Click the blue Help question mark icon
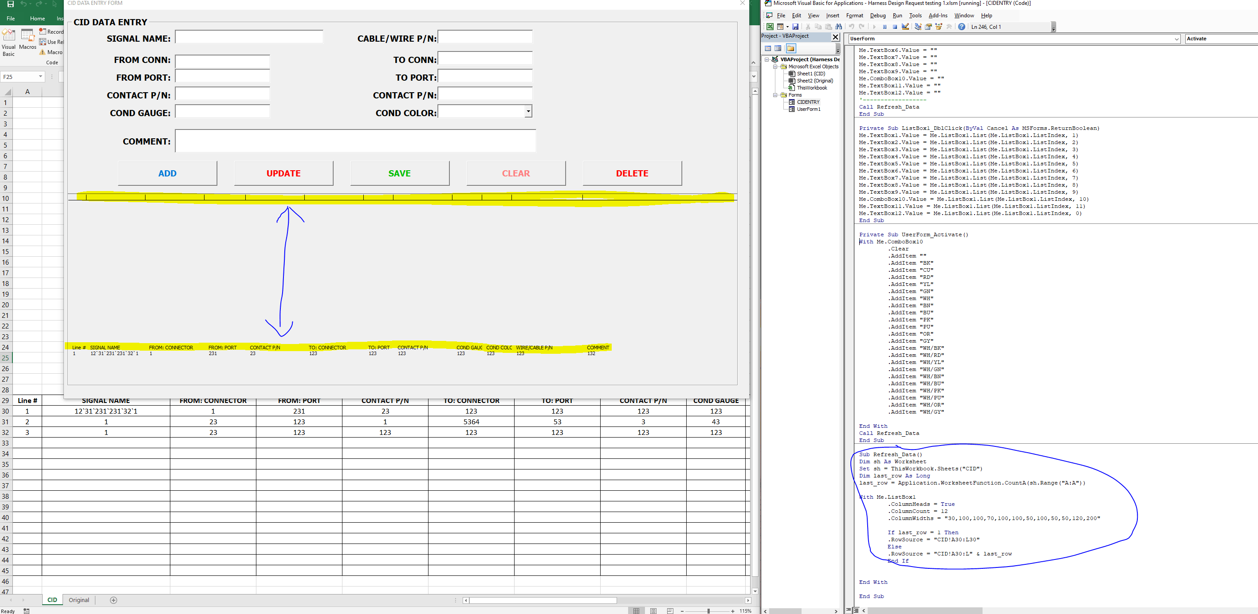The width and height of the screenshot is (1258, 614). 962,27
